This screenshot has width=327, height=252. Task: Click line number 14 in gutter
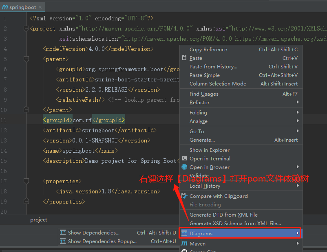4,151
